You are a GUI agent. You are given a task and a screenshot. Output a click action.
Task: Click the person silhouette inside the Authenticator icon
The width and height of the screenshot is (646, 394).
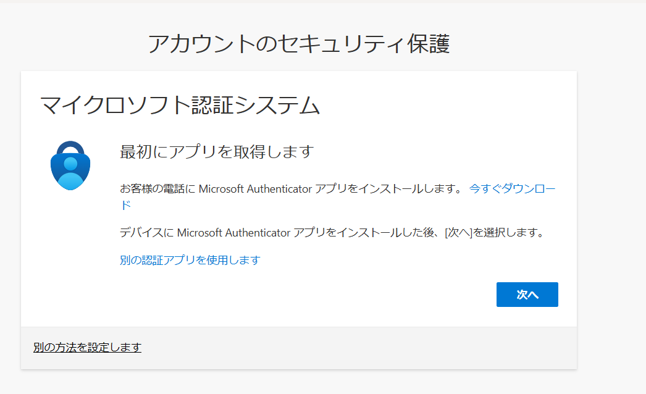click(x=70, y=173)
